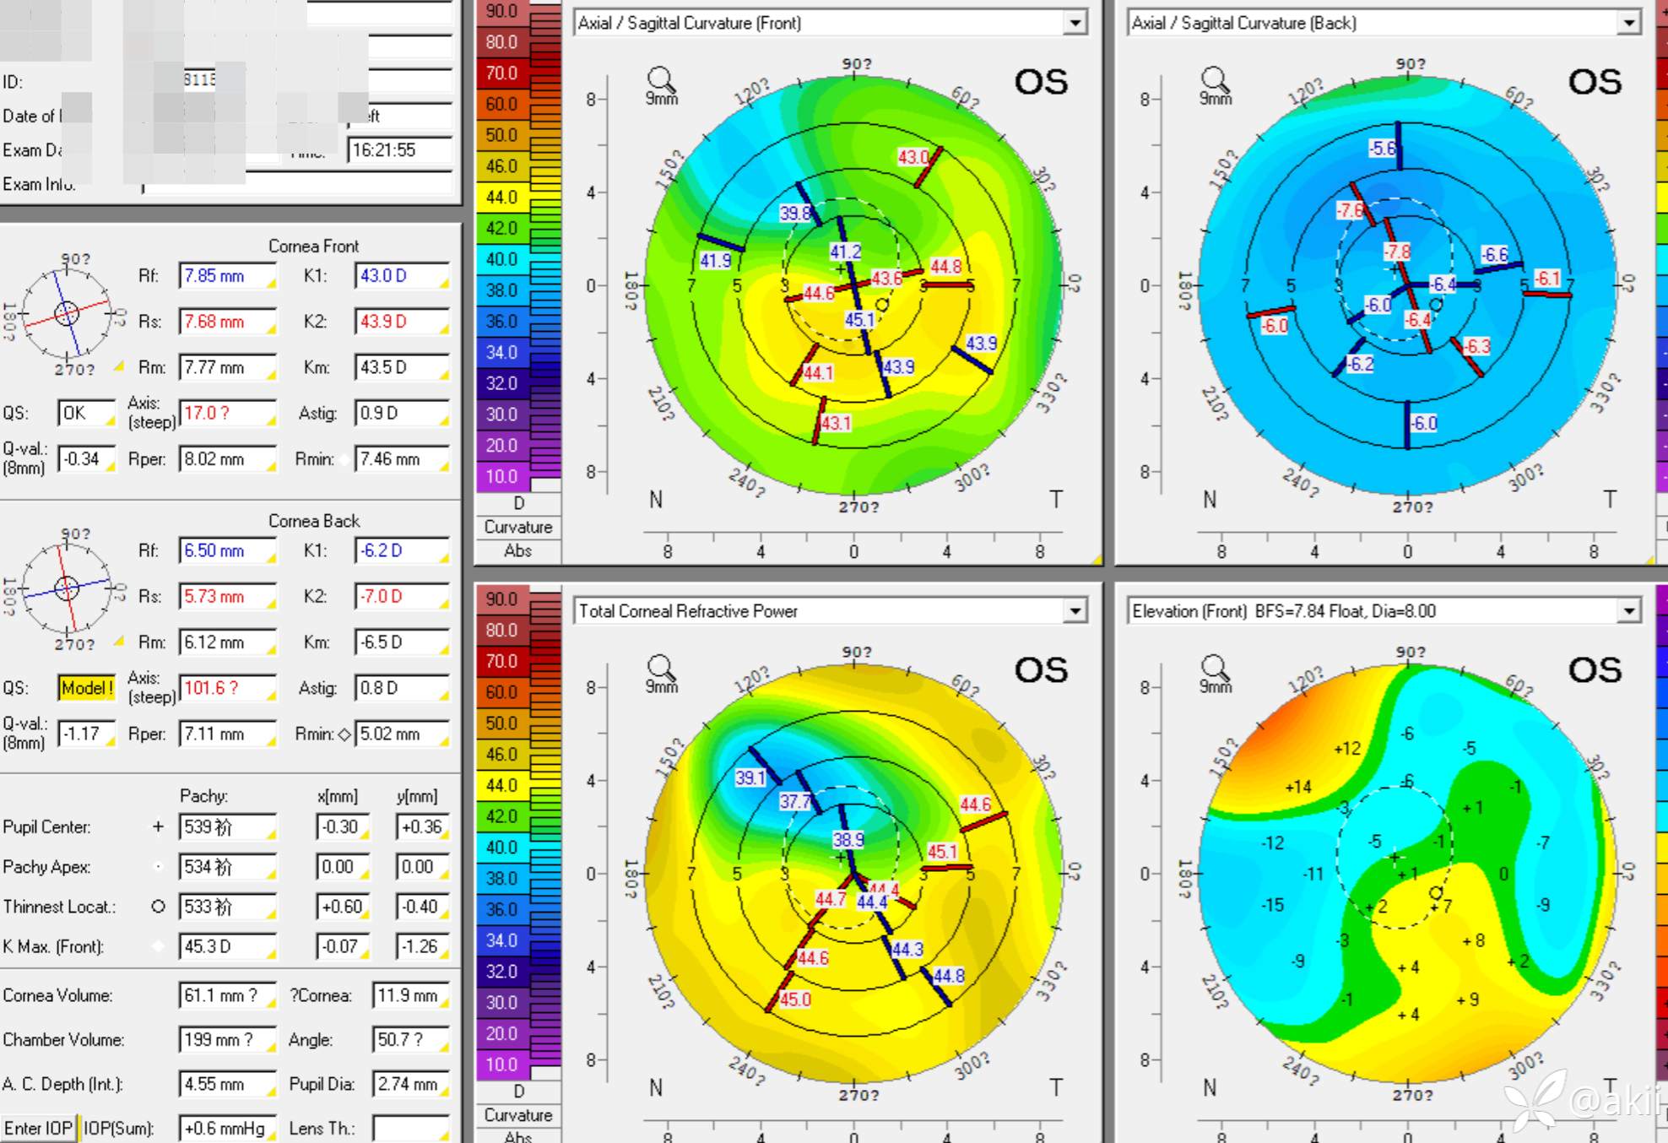Screen dimensions: 1668x1143
Task: Expand Total Corneal Refractive Power map selector
Action: click(x=1075, y=611)
